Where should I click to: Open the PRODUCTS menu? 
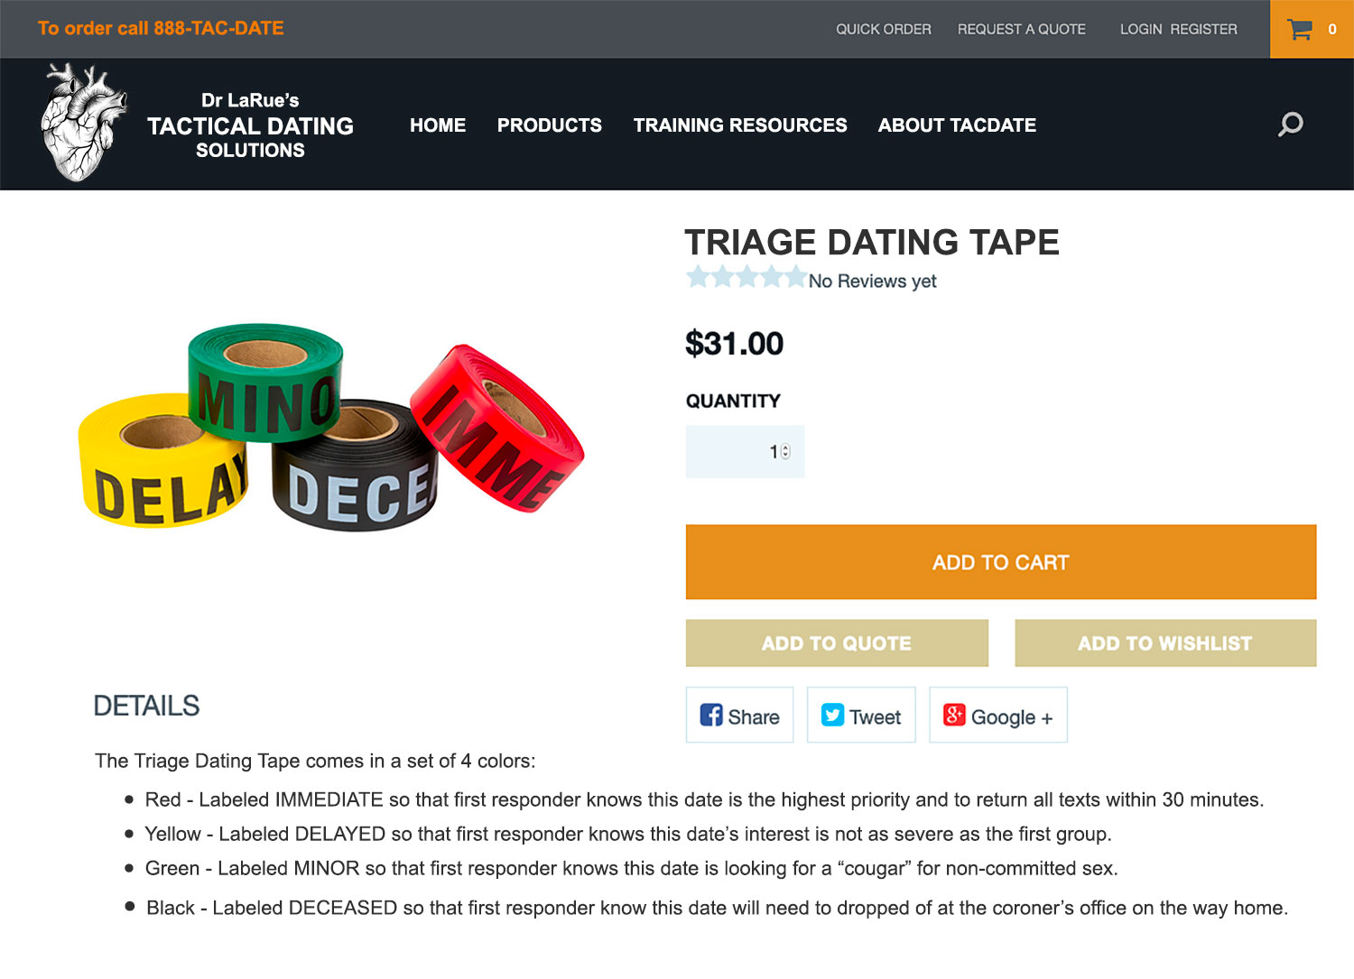549,125
